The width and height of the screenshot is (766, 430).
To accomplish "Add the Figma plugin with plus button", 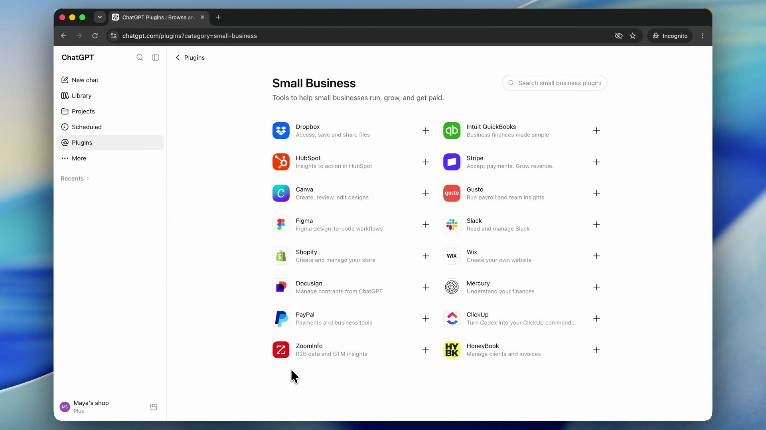I will 426,225.
